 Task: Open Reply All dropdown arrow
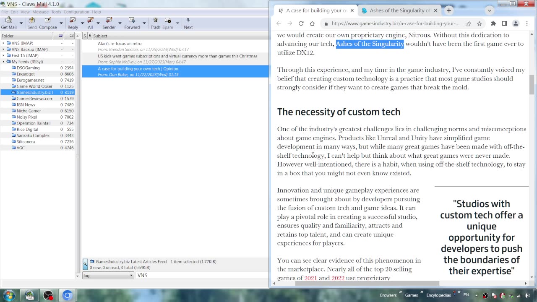point(98,23)
